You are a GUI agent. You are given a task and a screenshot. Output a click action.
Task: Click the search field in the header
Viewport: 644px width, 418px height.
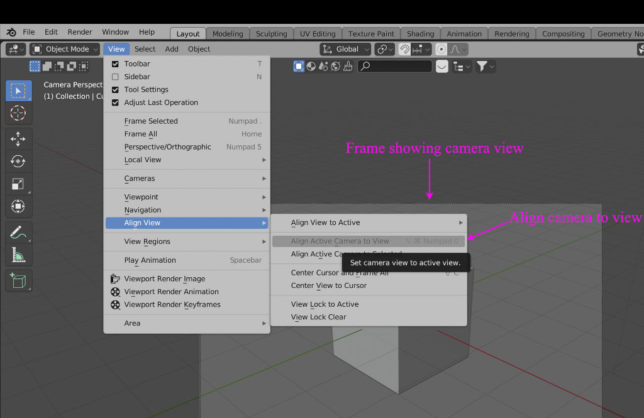pos(395,66)
